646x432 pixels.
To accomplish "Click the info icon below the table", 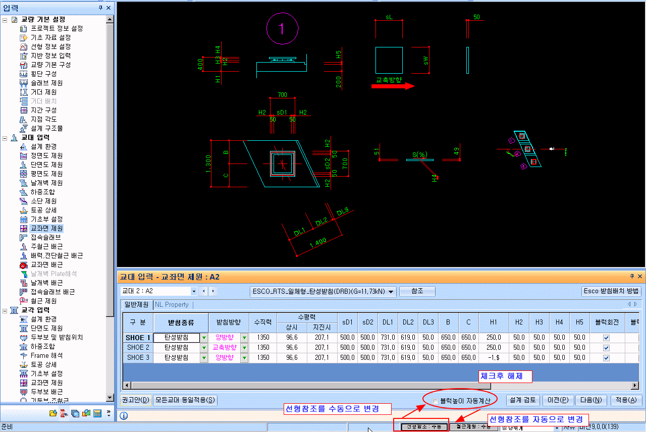I will 124,416.
